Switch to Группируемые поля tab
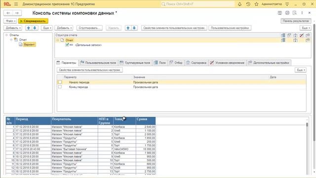The image size is (316, 178). click(x=135, y=63)
